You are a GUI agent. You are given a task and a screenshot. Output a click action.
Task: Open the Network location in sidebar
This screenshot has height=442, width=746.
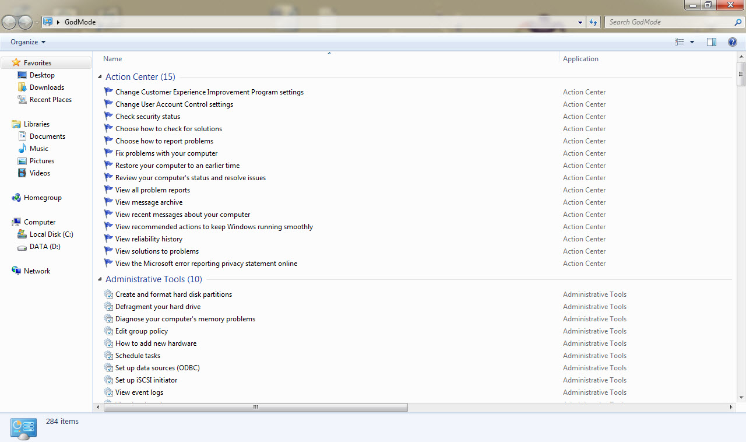click(37, 271)
